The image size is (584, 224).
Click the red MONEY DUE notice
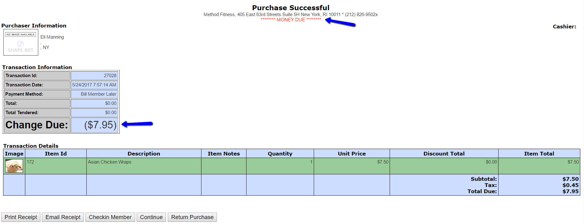coord(291,20)
